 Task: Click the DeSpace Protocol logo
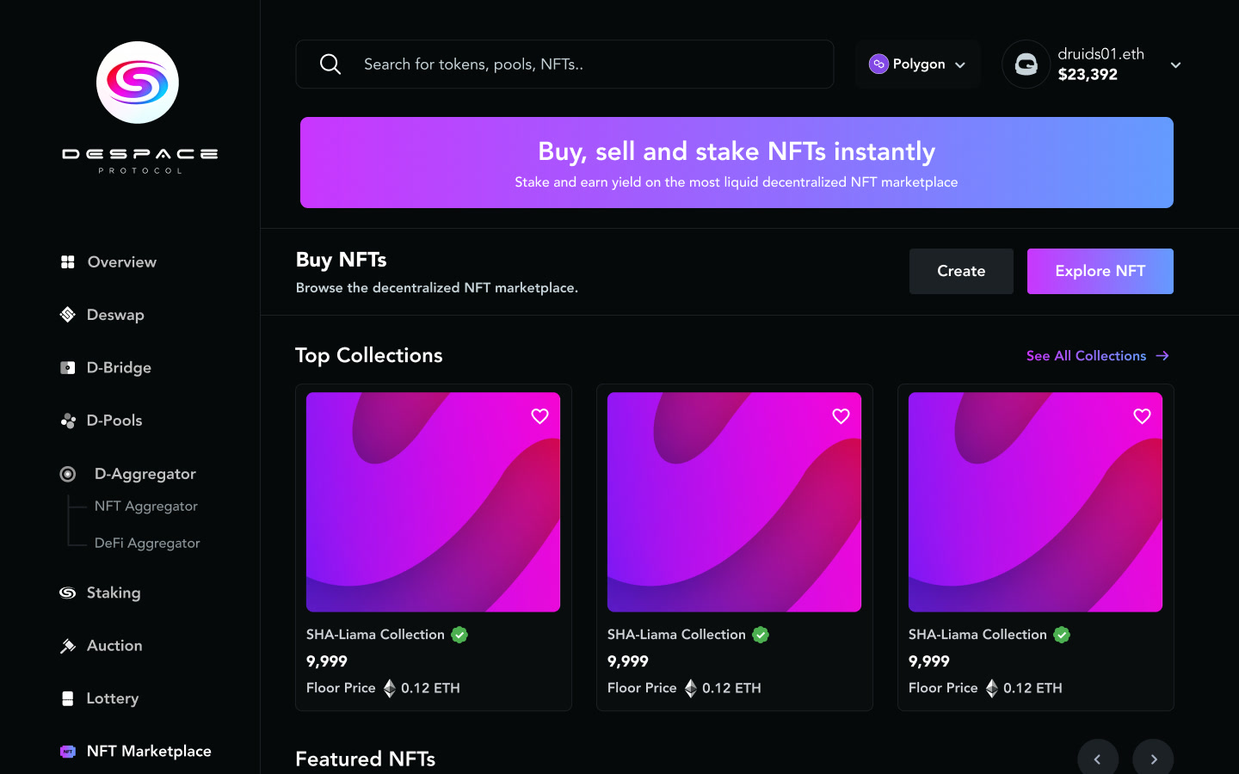click(x=139, y=107)
